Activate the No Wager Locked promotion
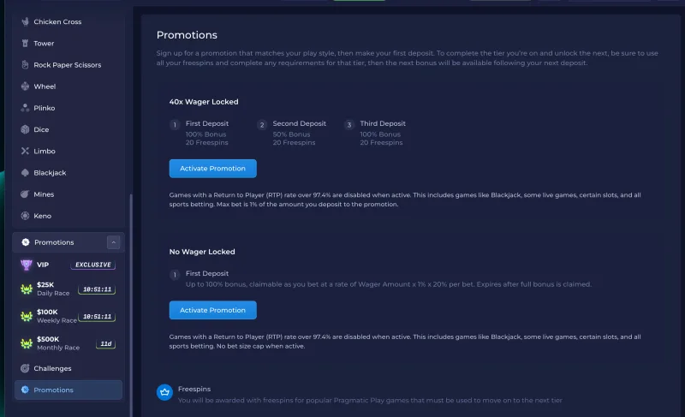 [x=212, y=310]
